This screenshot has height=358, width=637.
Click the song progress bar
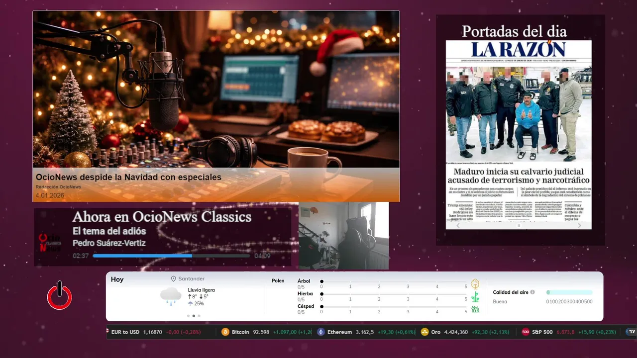pos(171,256)
